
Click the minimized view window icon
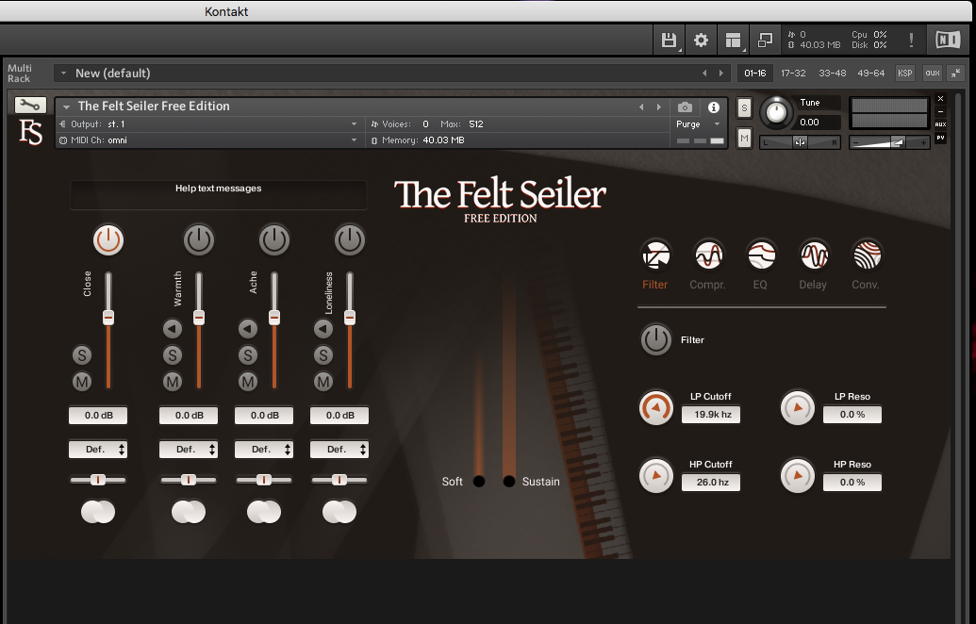pos(765,41)
